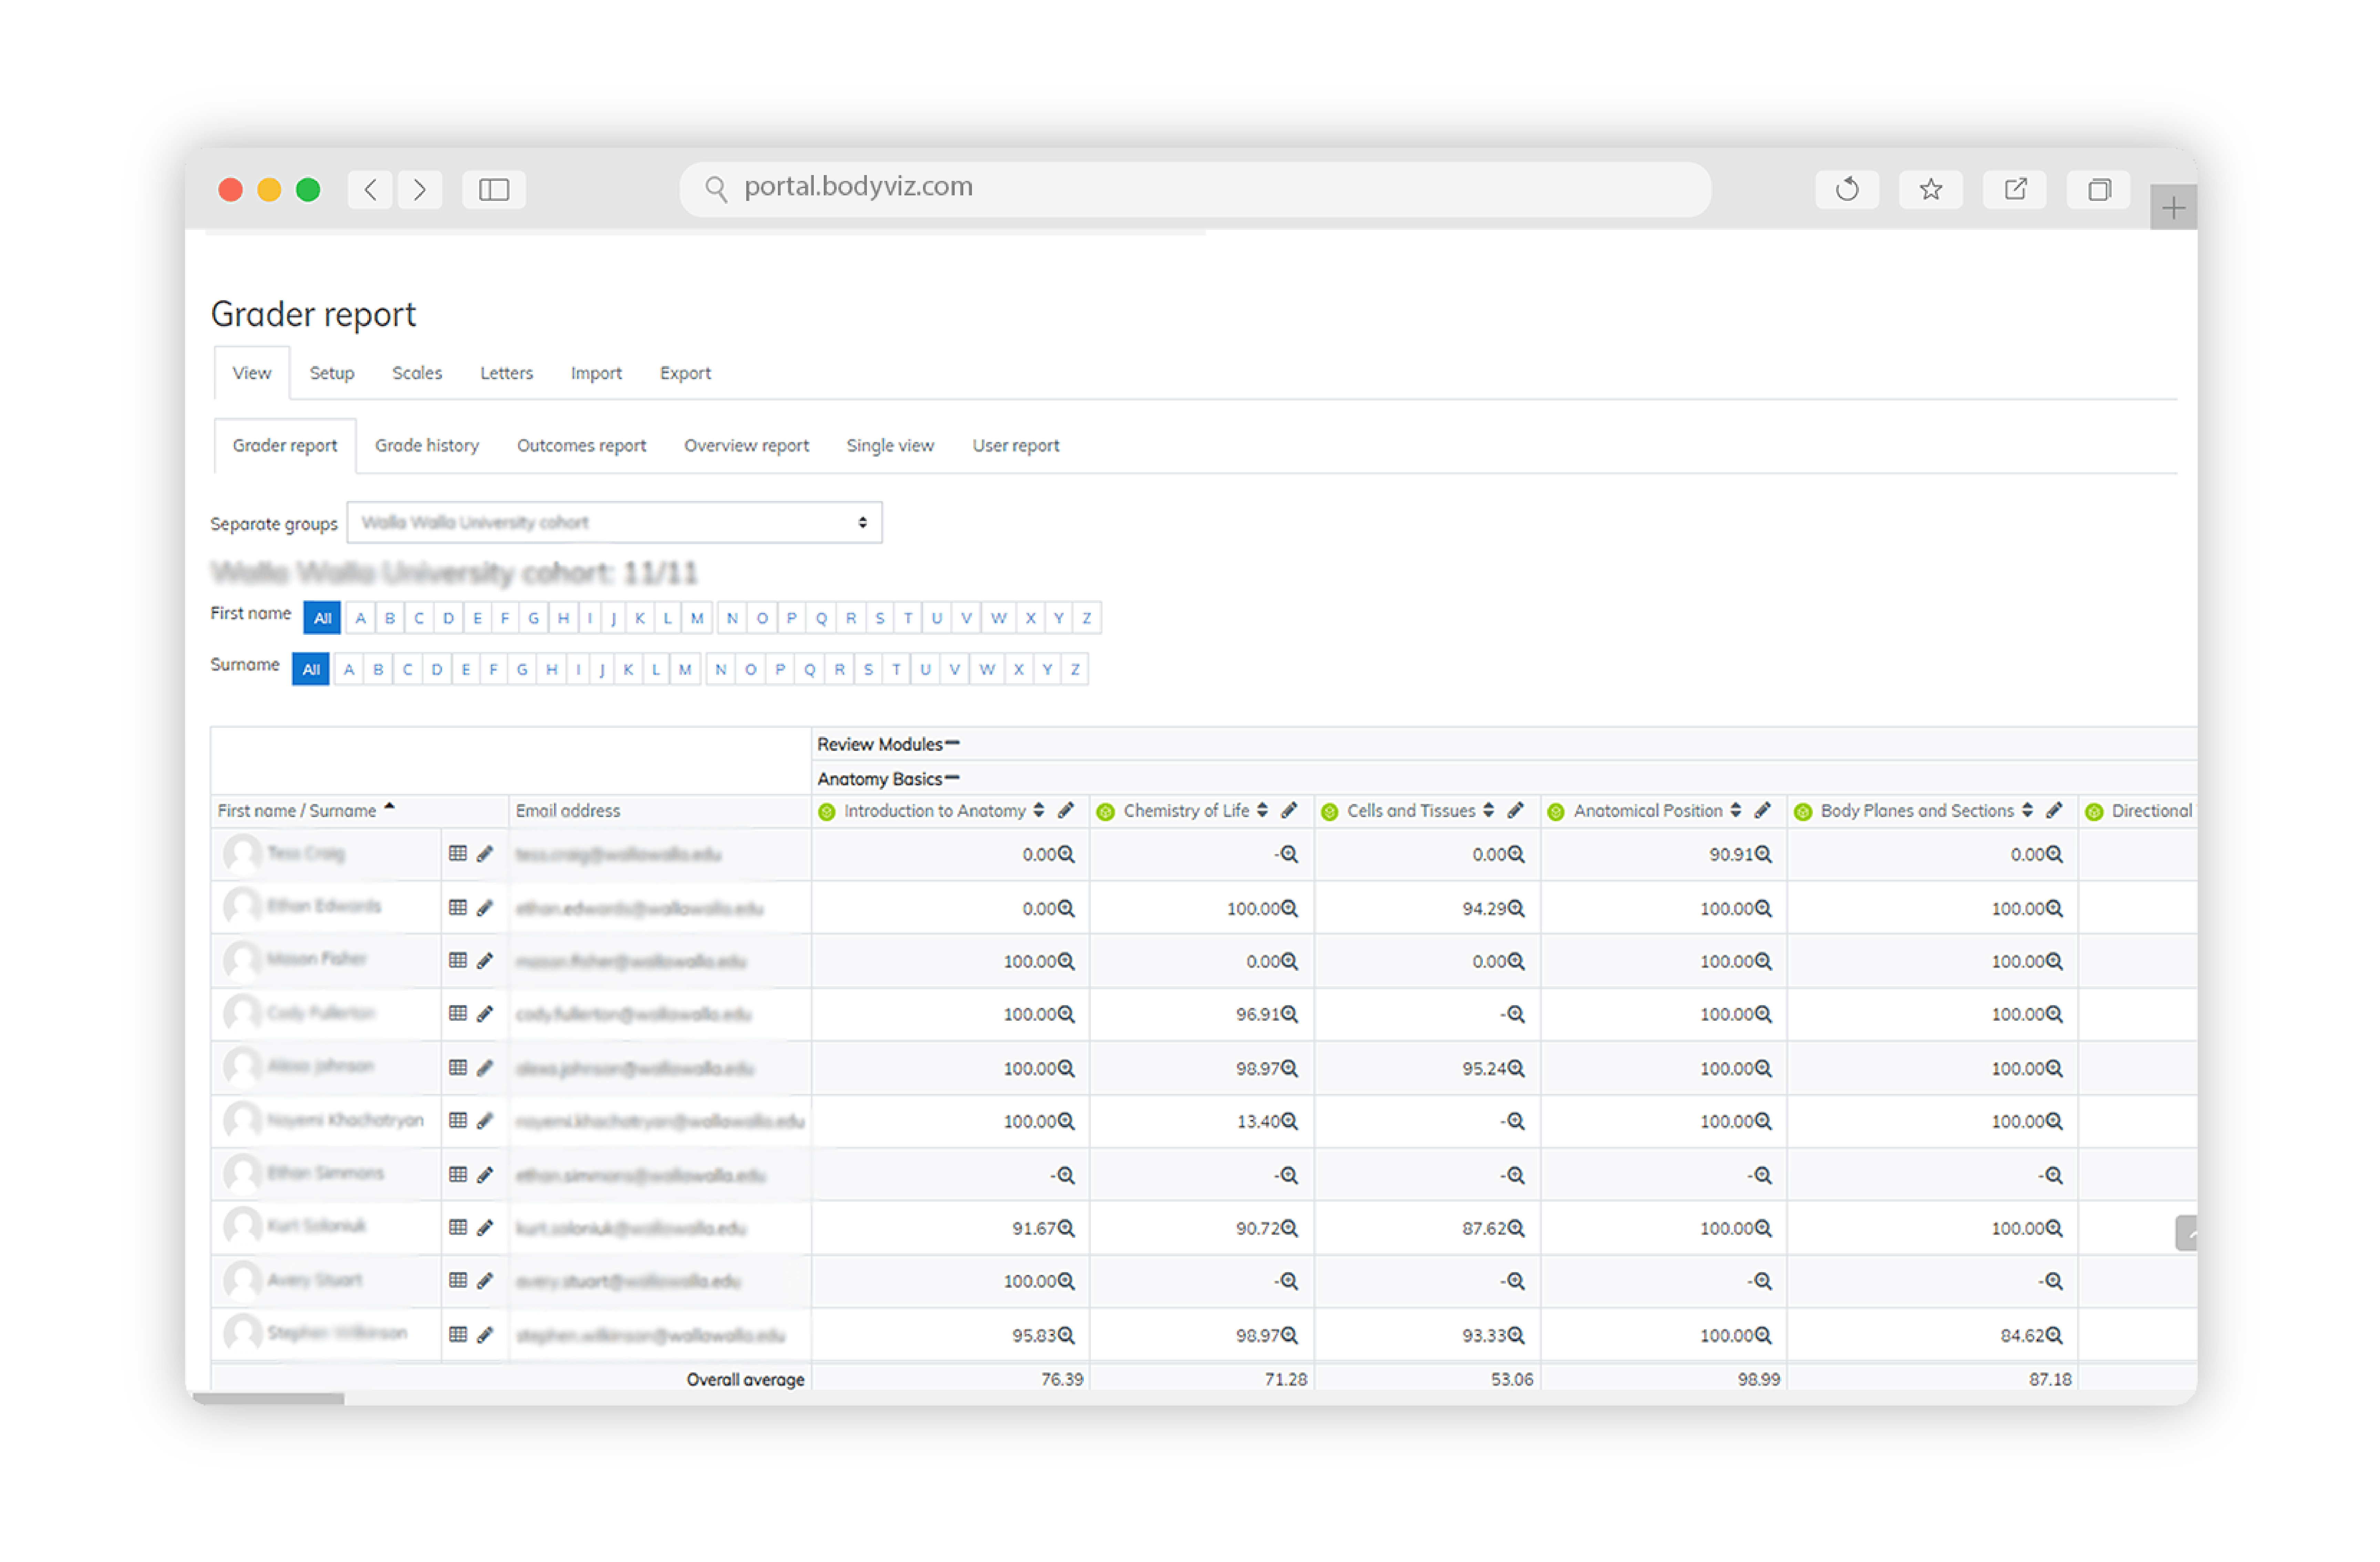Screen dimensions: 2380x1562
Task: Filter First name by letter Z
Action: click(1087, 618)
